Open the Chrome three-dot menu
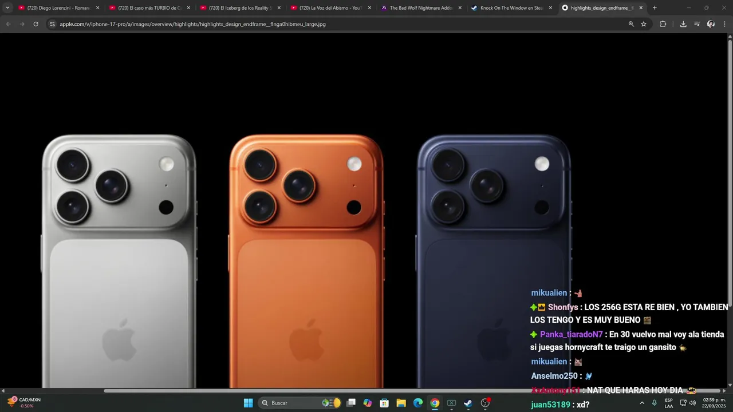This screenshot has width=733, height=412. (724, 24)
